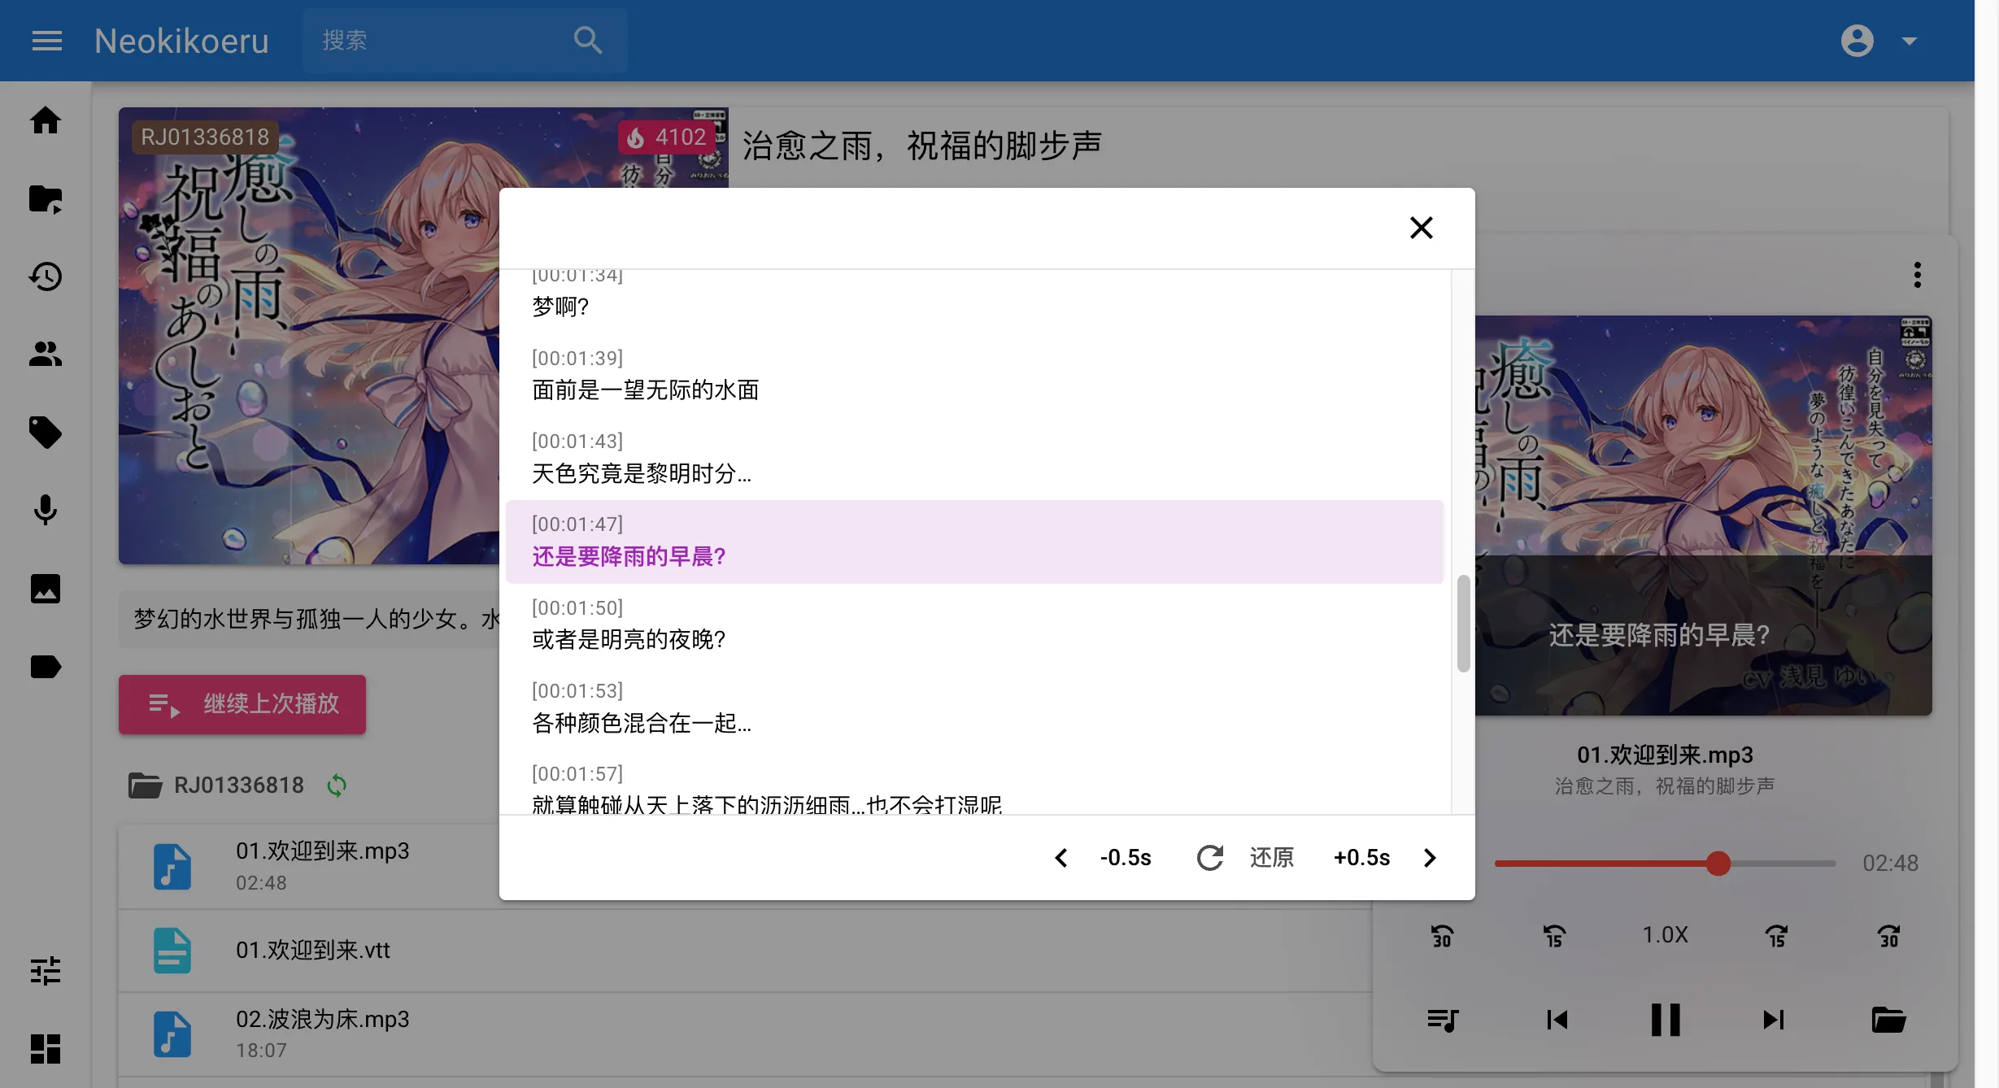This screenshot has height=1088, width=1999.
Task: Open the dashboard grid sidebar icon
Action: [x=46, y=1049]
